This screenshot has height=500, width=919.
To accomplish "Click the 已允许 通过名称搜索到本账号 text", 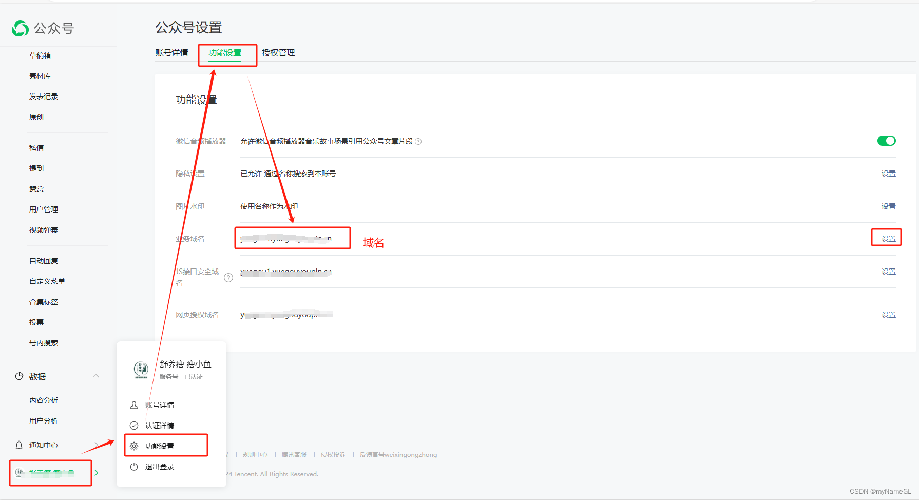I will (x=288, y=174).
